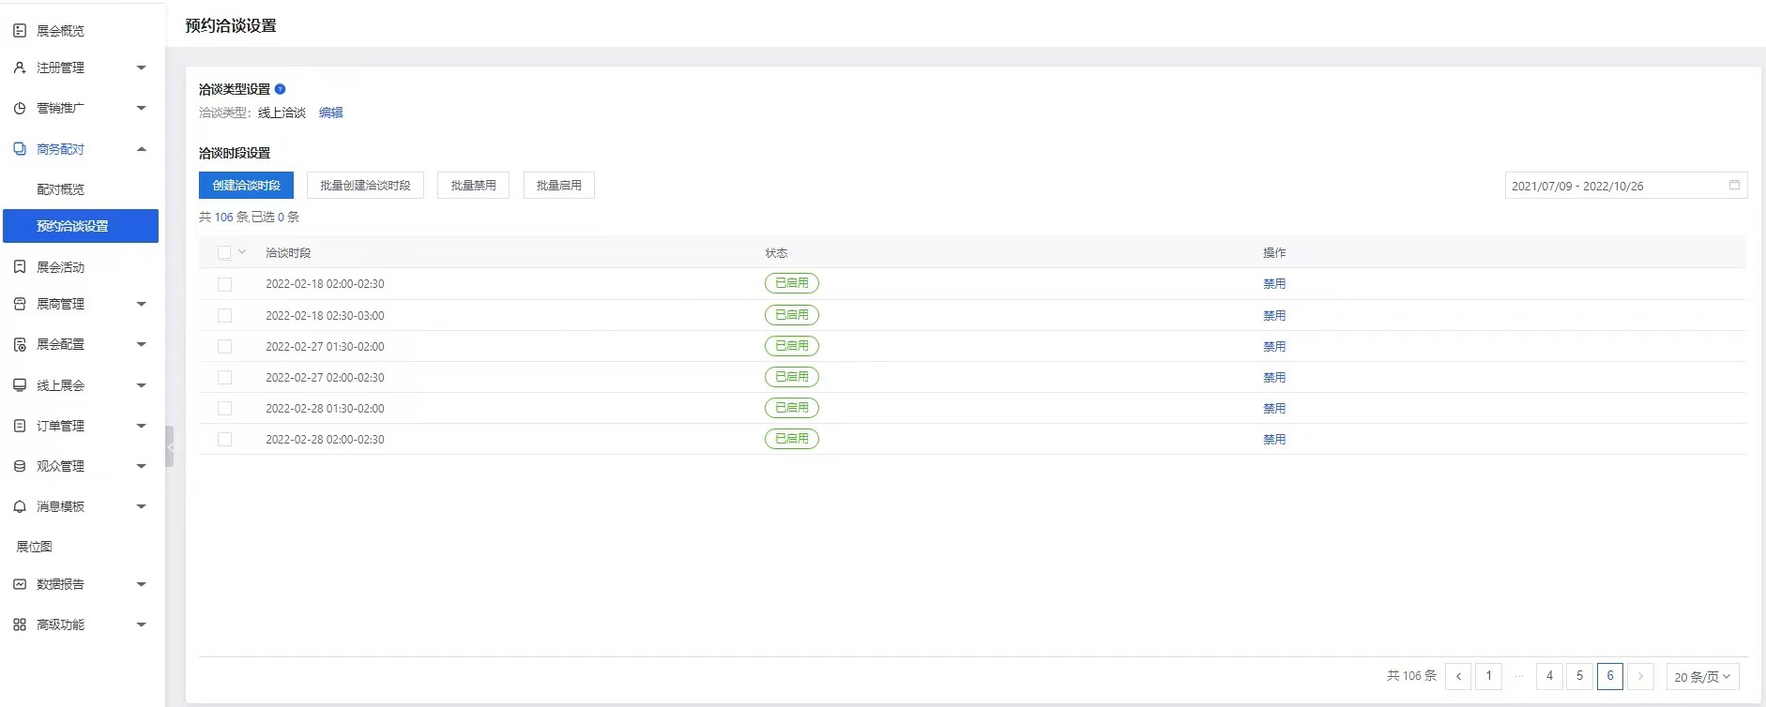Click the 注册管理 person icon

point(20,68)
